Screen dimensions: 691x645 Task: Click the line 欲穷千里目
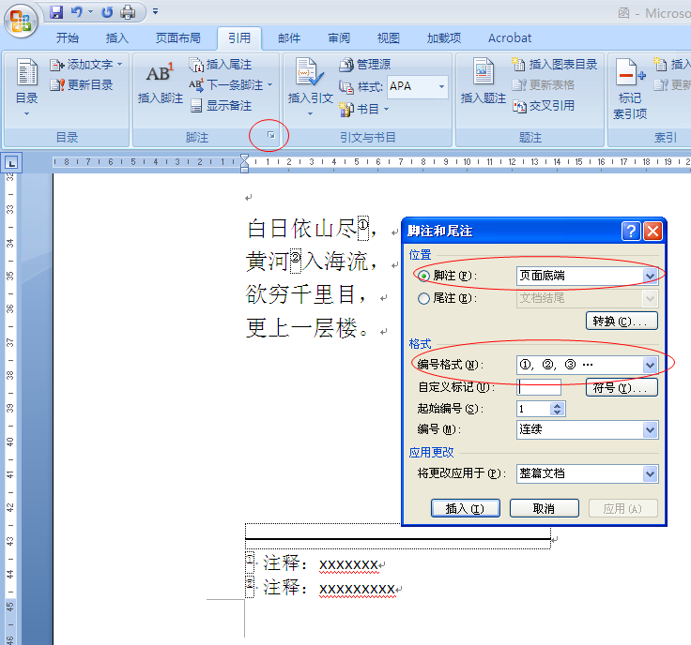[305, 293]
